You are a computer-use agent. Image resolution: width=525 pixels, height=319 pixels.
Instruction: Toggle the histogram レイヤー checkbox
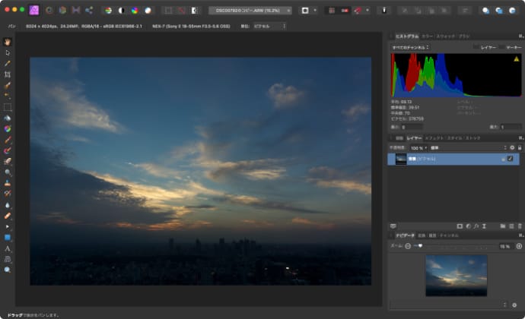pyautogui.click(x=476, y=47)
